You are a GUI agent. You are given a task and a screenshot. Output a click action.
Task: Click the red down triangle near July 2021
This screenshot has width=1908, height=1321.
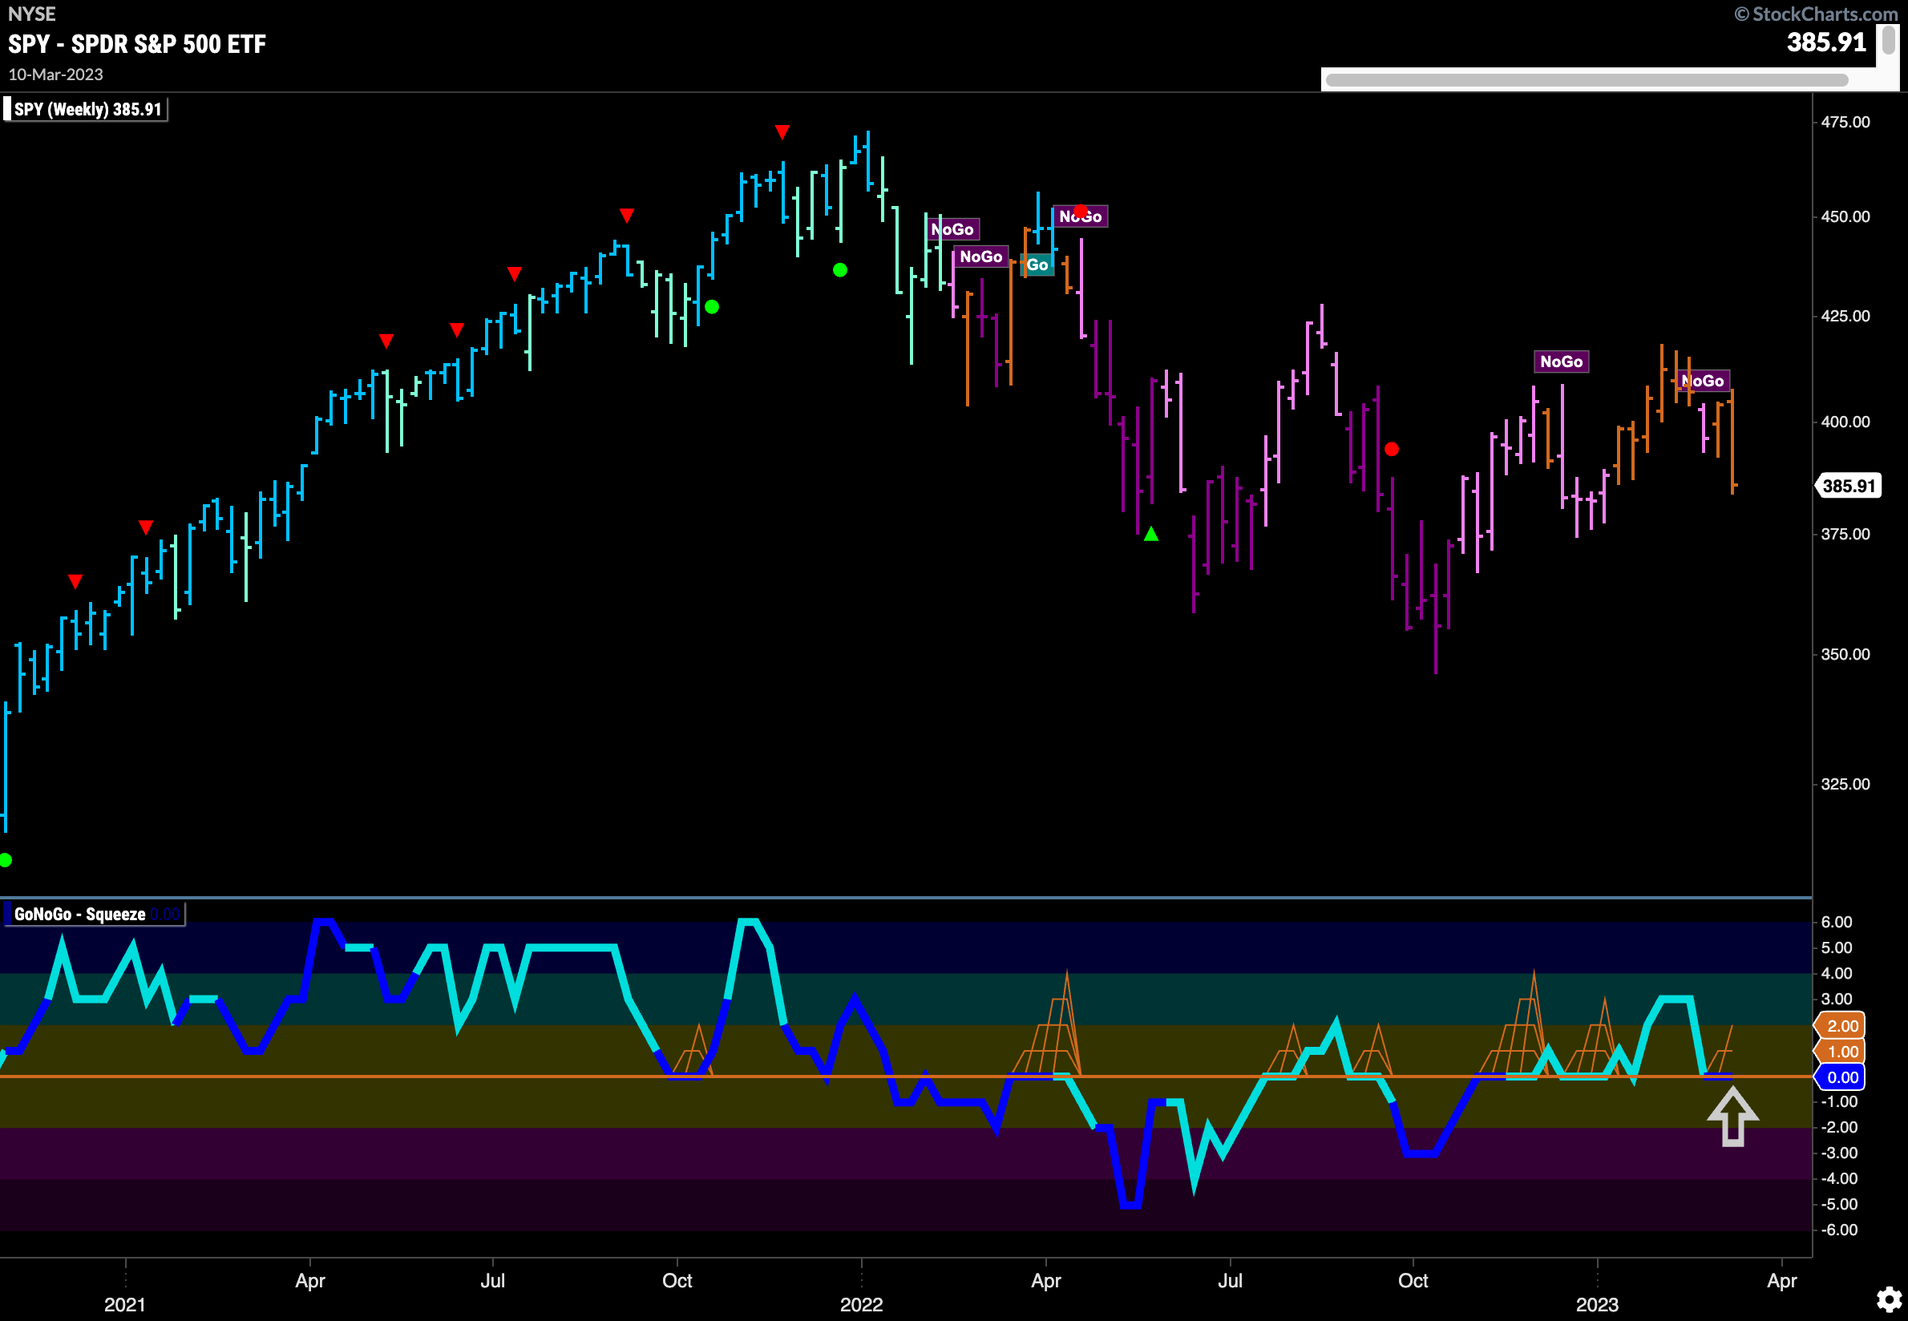click(x=515, y=274)
